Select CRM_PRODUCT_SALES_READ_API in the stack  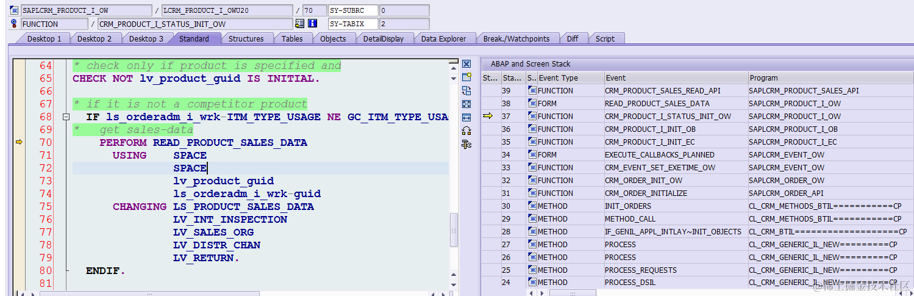point(663,91)
